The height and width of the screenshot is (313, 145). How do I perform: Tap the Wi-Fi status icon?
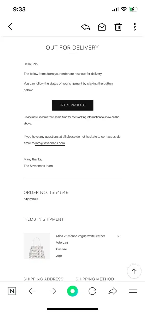pyautogui.click(x=124, y=9)
